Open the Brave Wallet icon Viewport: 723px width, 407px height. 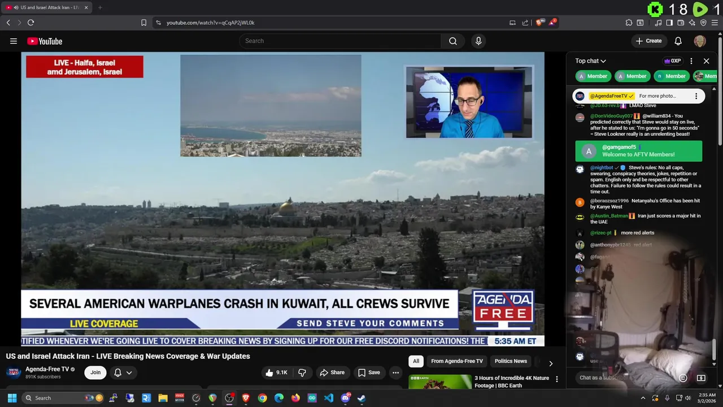[x=681, y=23]
